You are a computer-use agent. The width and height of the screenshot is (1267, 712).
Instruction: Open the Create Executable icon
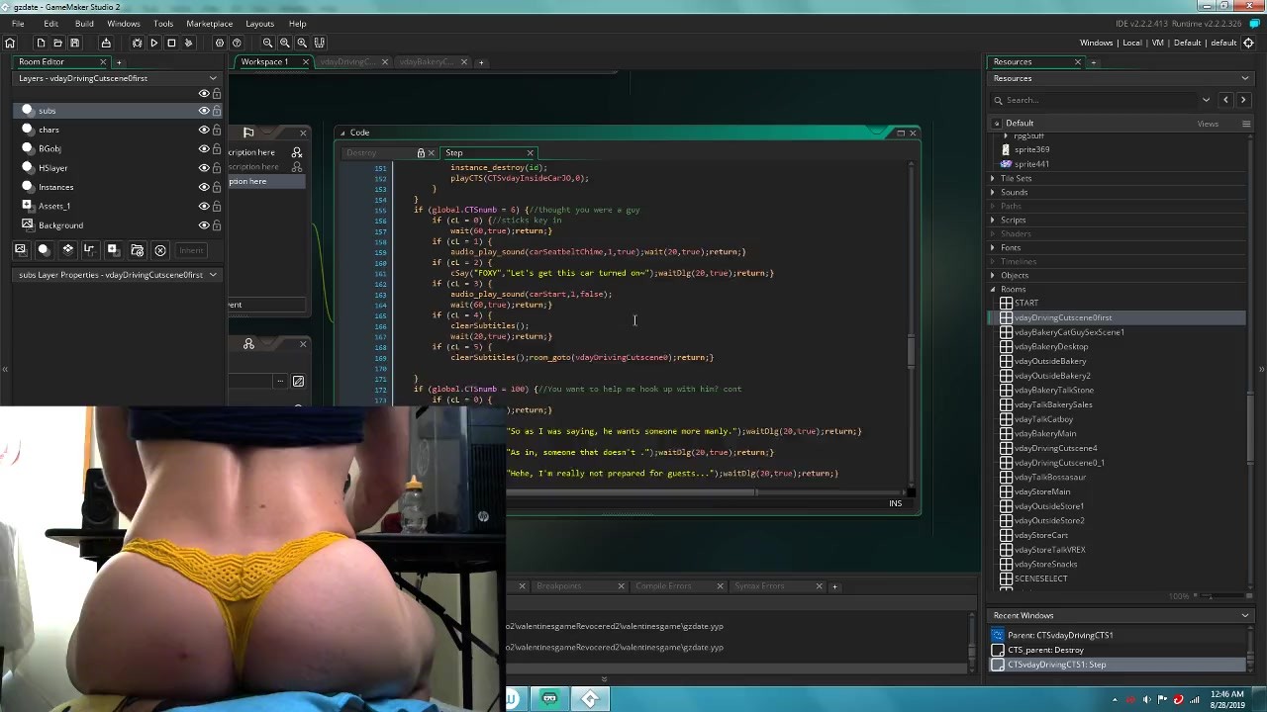tap(106, 43)
